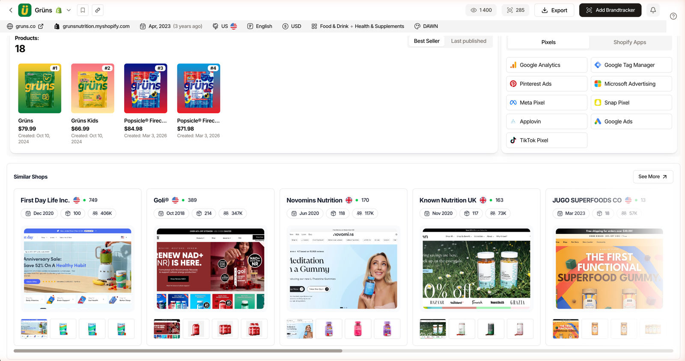
Task: Open the JUGO SUPERFOODS CO shop title
Action: [587, 200]
